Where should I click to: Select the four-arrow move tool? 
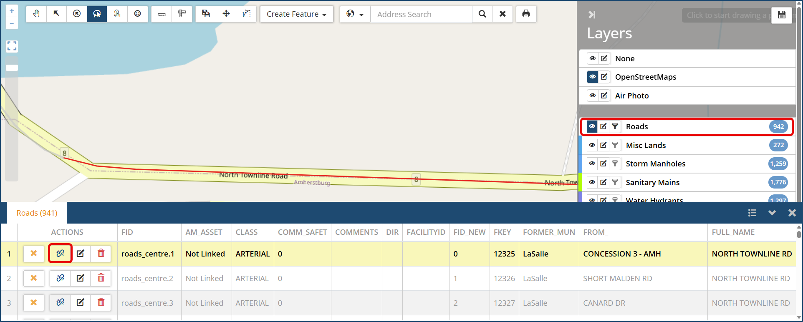[226, 14]
